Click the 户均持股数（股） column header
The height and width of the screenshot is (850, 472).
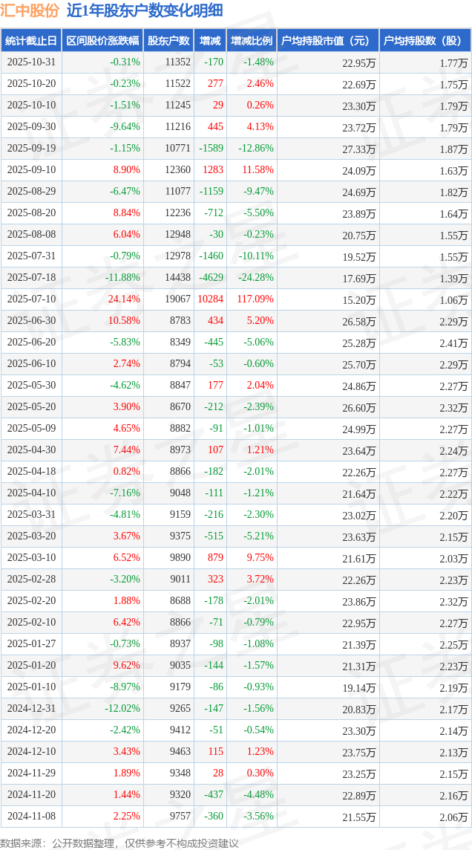[x=425, y=41]
